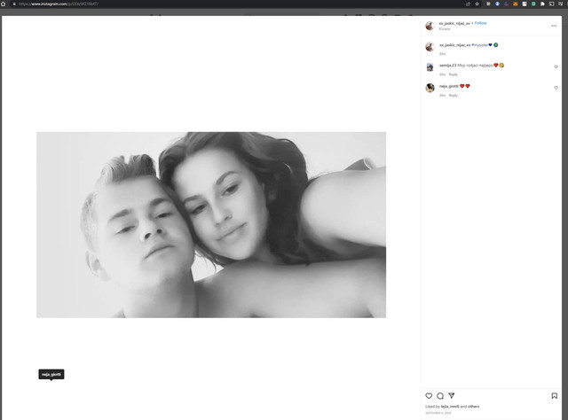The image size is (568, 420).
Task: Click the green square extension icon in toolbar
Action: 533,4
